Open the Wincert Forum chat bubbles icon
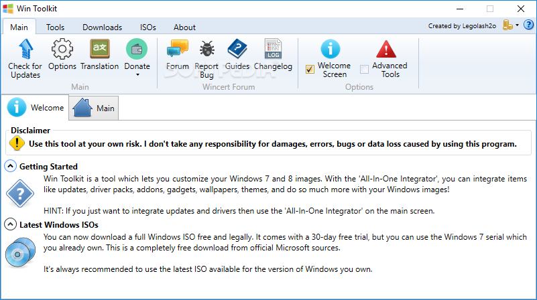This screenshot has height=300, width=537. [x=178, y=49]
